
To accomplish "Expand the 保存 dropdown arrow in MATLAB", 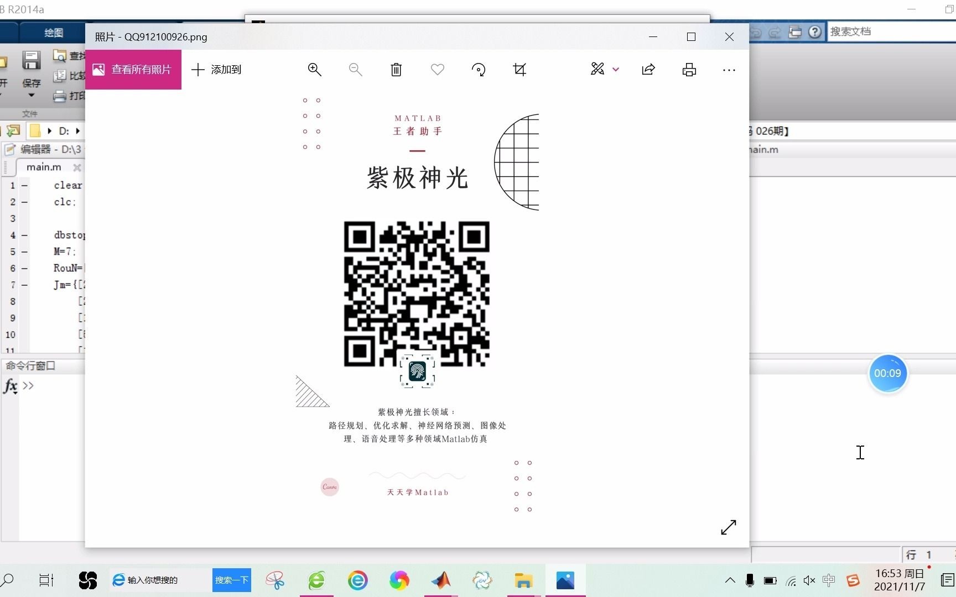I will click(32, 95).
